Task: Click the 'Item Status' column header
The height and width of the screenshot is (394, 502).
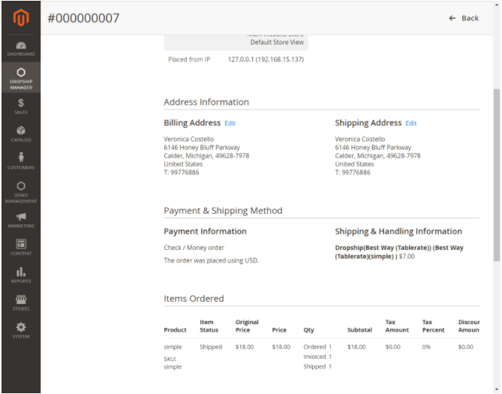Action: click(209, 326)
